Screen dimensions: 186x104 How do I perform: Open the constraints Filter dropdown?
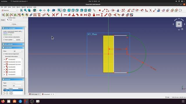point(18,51)
